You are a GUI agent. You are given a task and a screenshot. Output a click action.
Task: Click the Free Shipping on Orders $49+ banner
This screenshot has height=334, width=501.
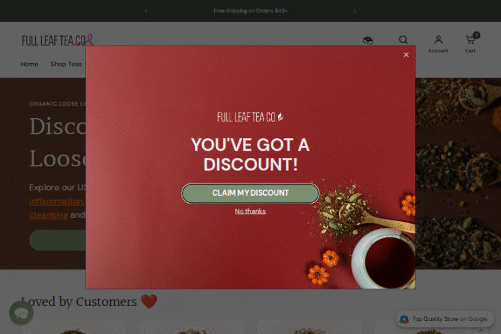click(x=250, y=11)
